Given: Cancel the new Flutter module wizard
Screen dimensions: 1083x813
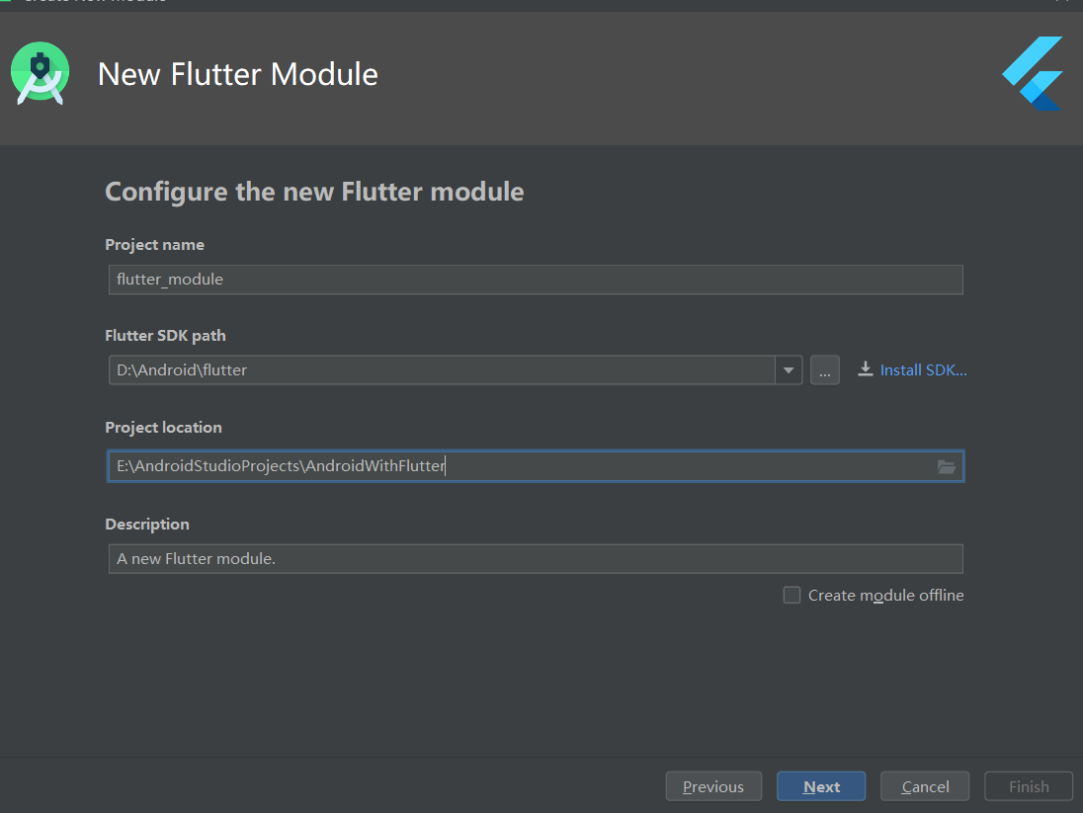Looking at the screenshot, I should 925,786.
